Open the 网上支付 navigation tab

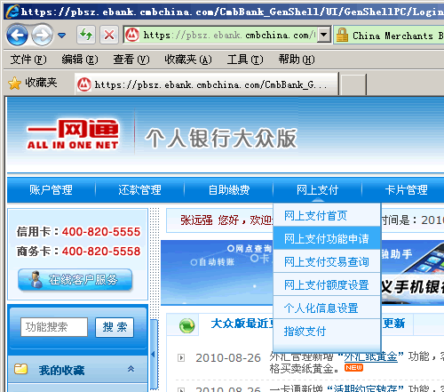[318, 190]
